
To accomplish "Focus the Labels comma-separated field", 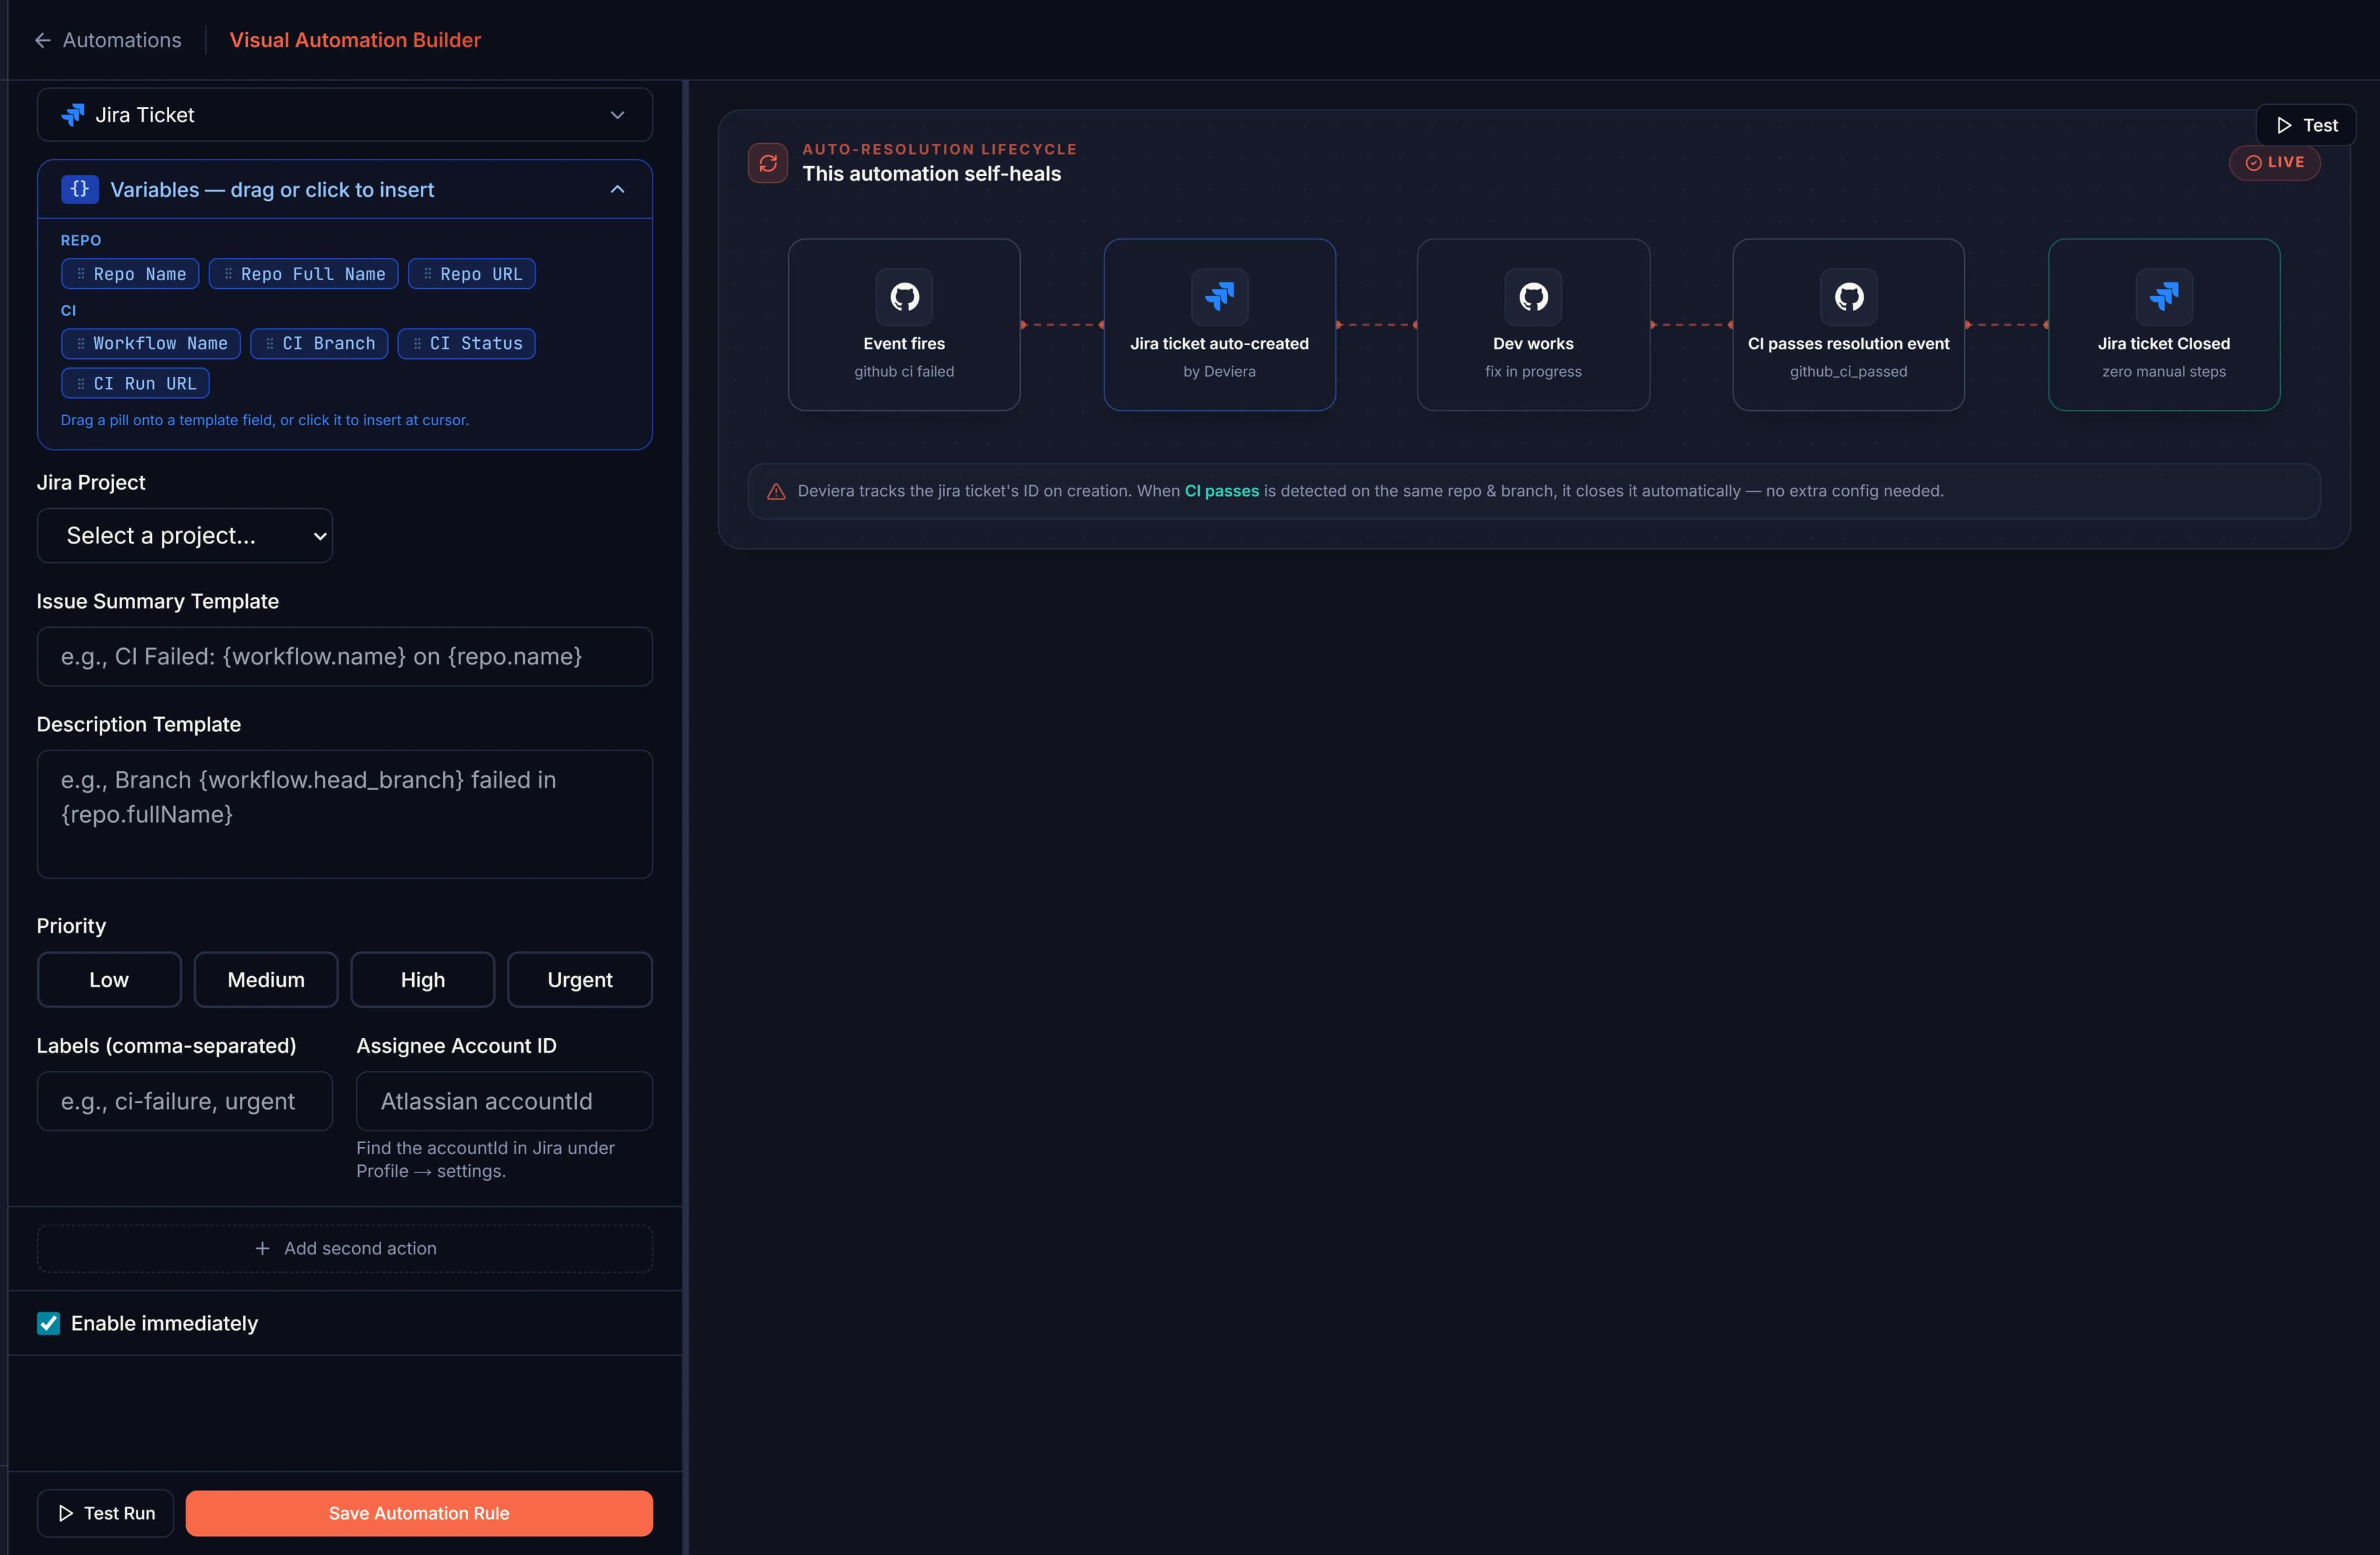I will tap(185, 1101).
